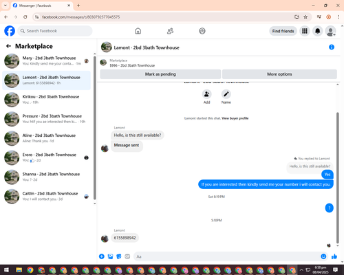Click Add people icon
This screenshot has height=275, width=344.
pyautogui.click(x=206, y=94)
